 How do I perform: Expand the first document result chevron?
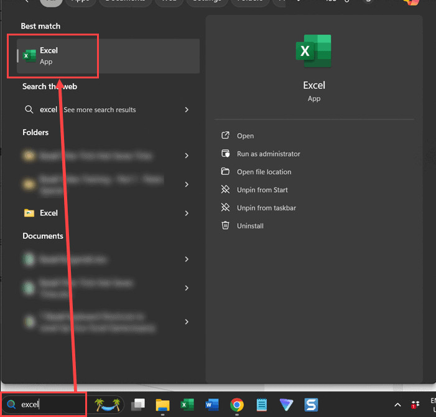(x=187, y=260)
